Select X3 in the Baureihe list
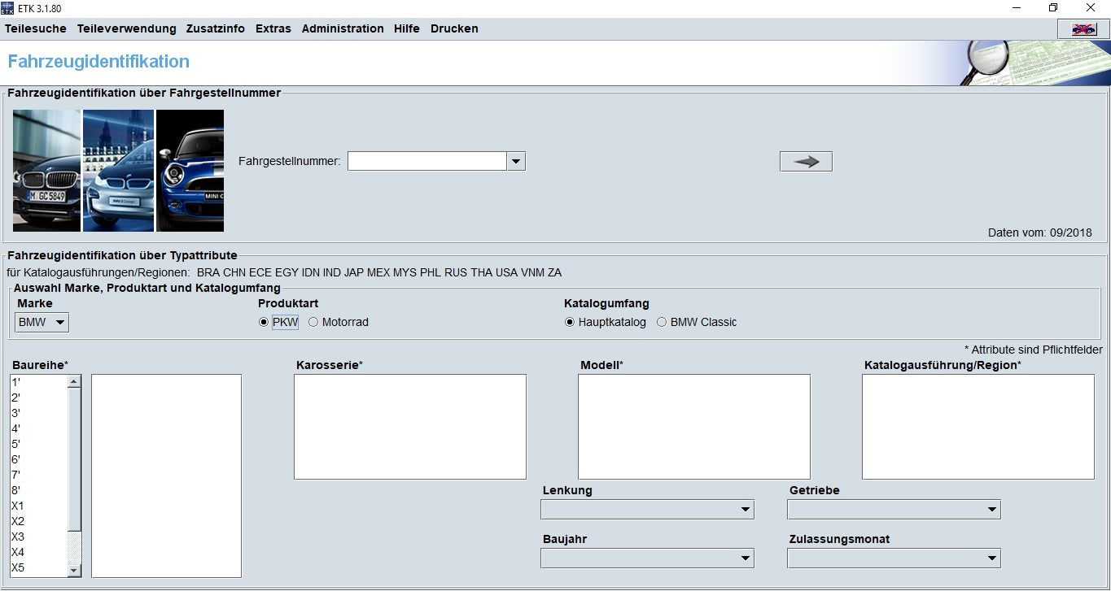Image resolution: width=1111 pixels, height=591 pixels. [x=18, y=537]
